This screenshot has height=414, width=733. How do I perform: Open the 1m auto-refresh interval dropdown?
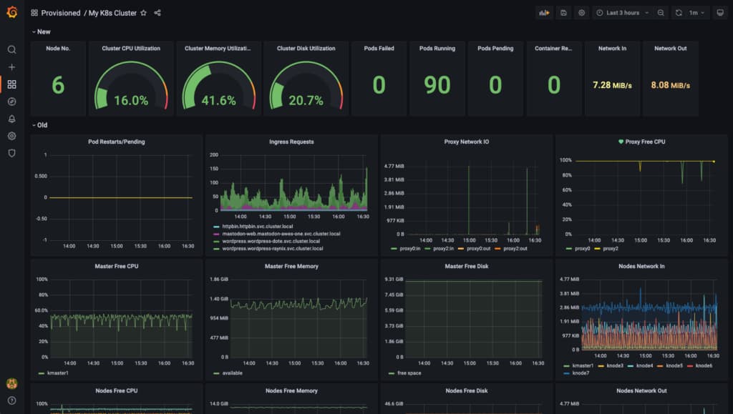click(696, 12)
